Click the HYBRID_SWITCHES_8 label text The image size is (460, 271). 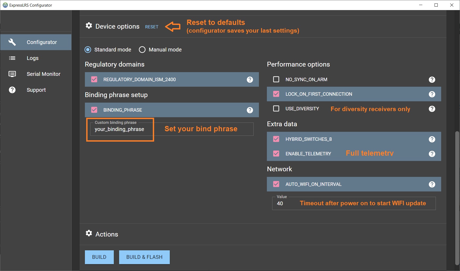coord(309,139)
